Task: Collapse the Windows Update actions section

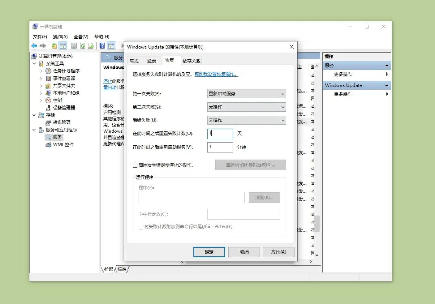Action: pyautogui.click(x=387, y=85)
